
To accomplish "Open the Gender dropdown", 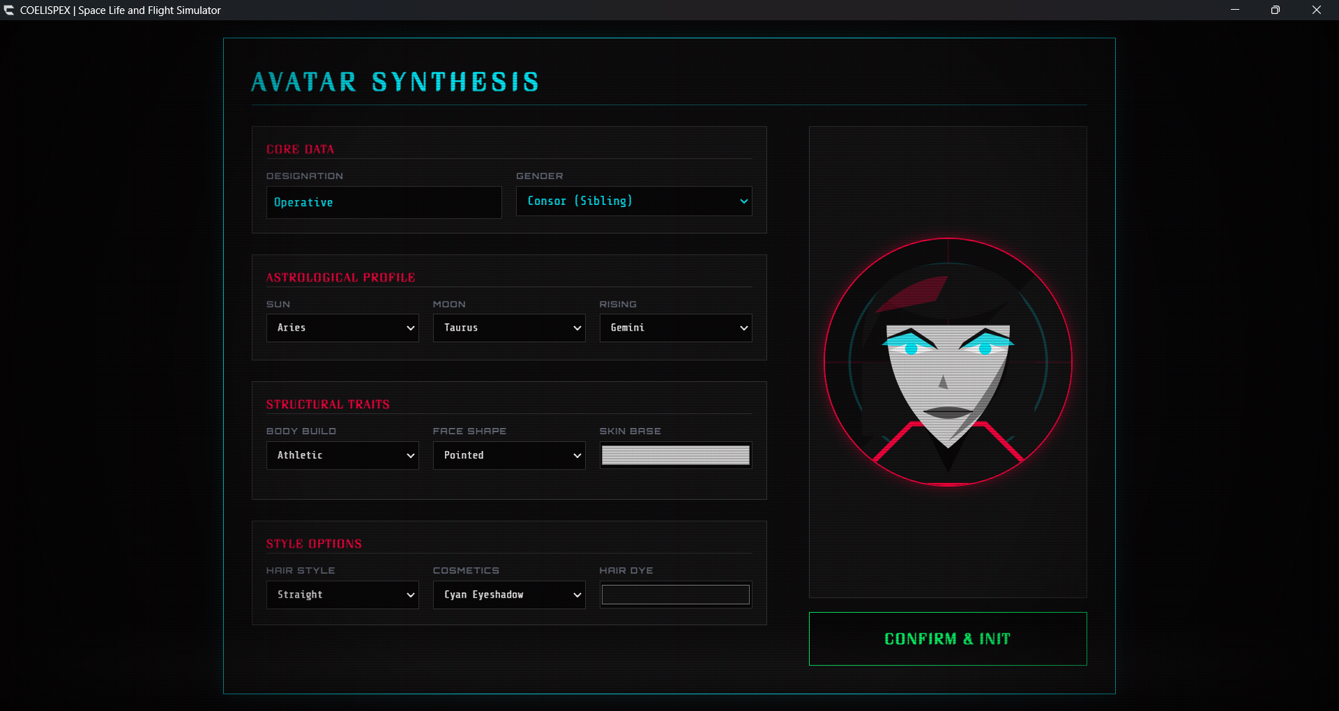I will pos(634,201).
